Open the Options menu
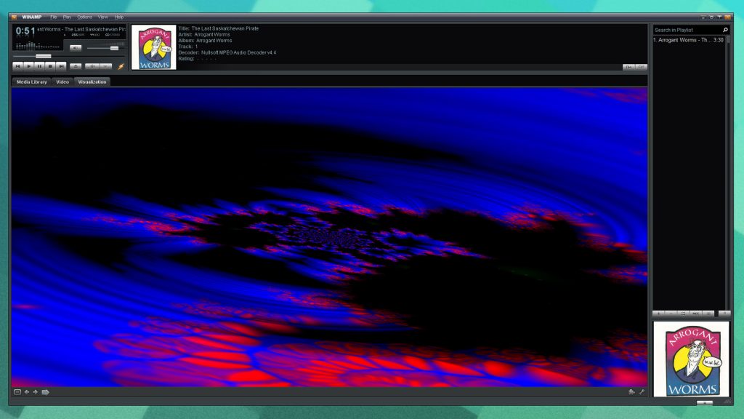Screen dimensions: 744x419 [84, 16]
